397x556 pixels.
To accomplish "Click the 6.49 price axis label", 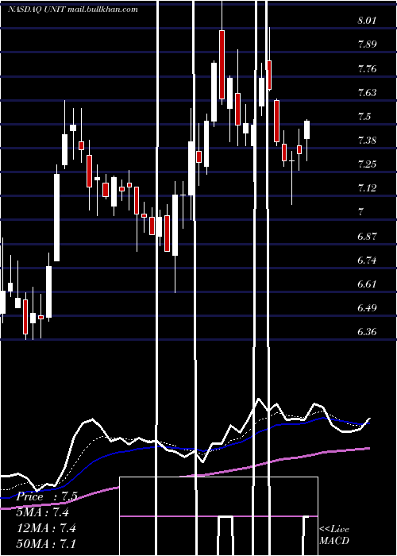I will pyautogui.click(x=366, y=308).
